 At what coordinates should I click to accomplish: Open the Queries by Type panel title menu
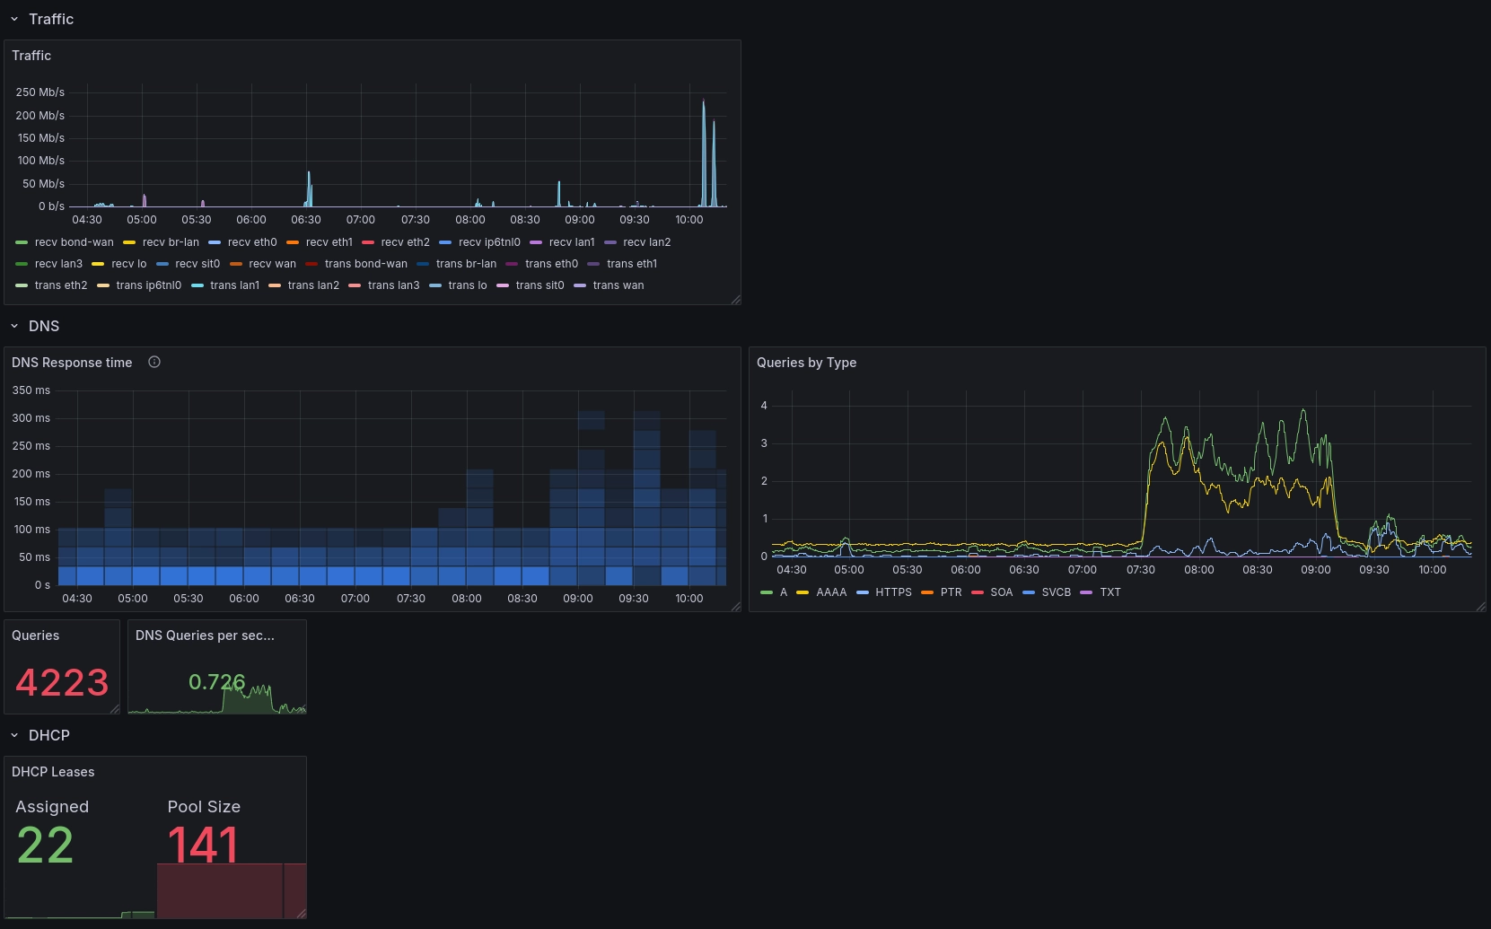tap(806, 363)
